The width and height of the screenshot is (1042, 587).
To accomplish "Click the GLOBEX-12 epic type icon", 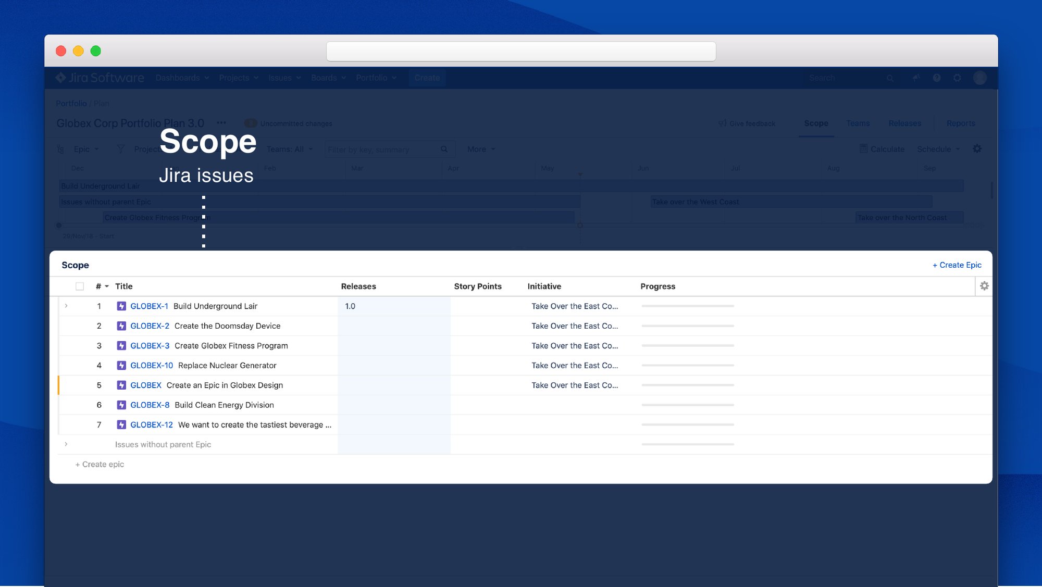I will pos(121,425).
